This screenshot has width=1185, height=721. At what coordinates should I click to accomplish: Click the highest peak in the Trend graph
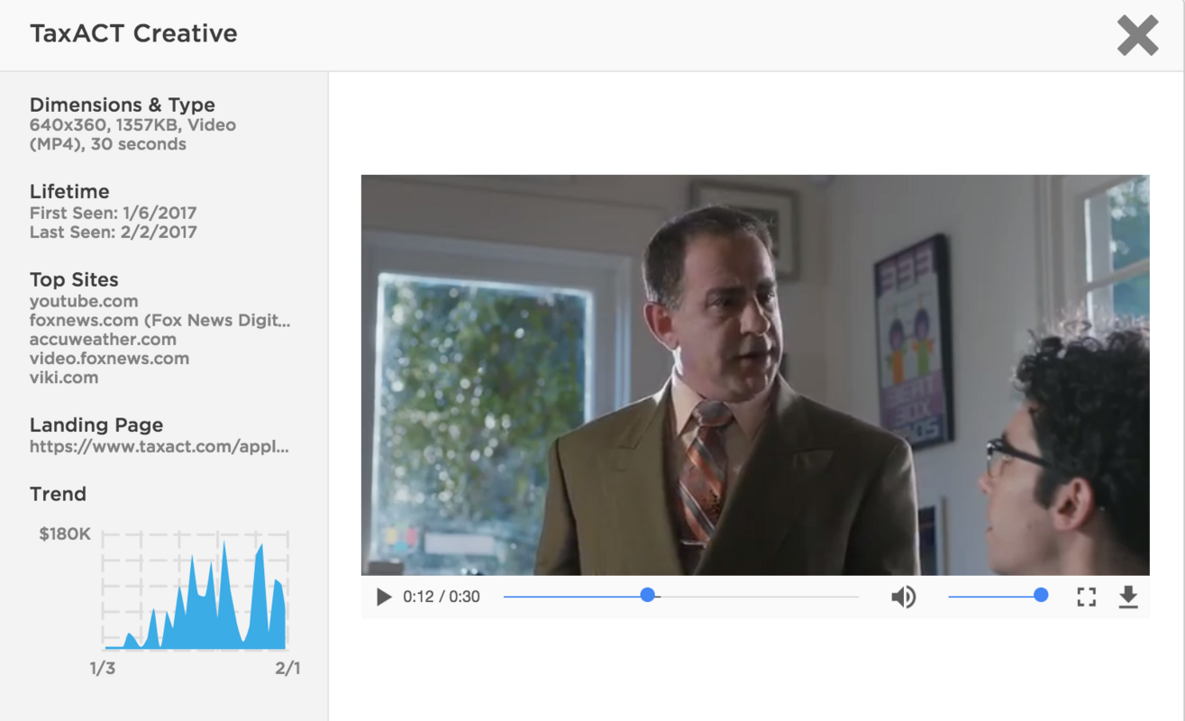224,543
